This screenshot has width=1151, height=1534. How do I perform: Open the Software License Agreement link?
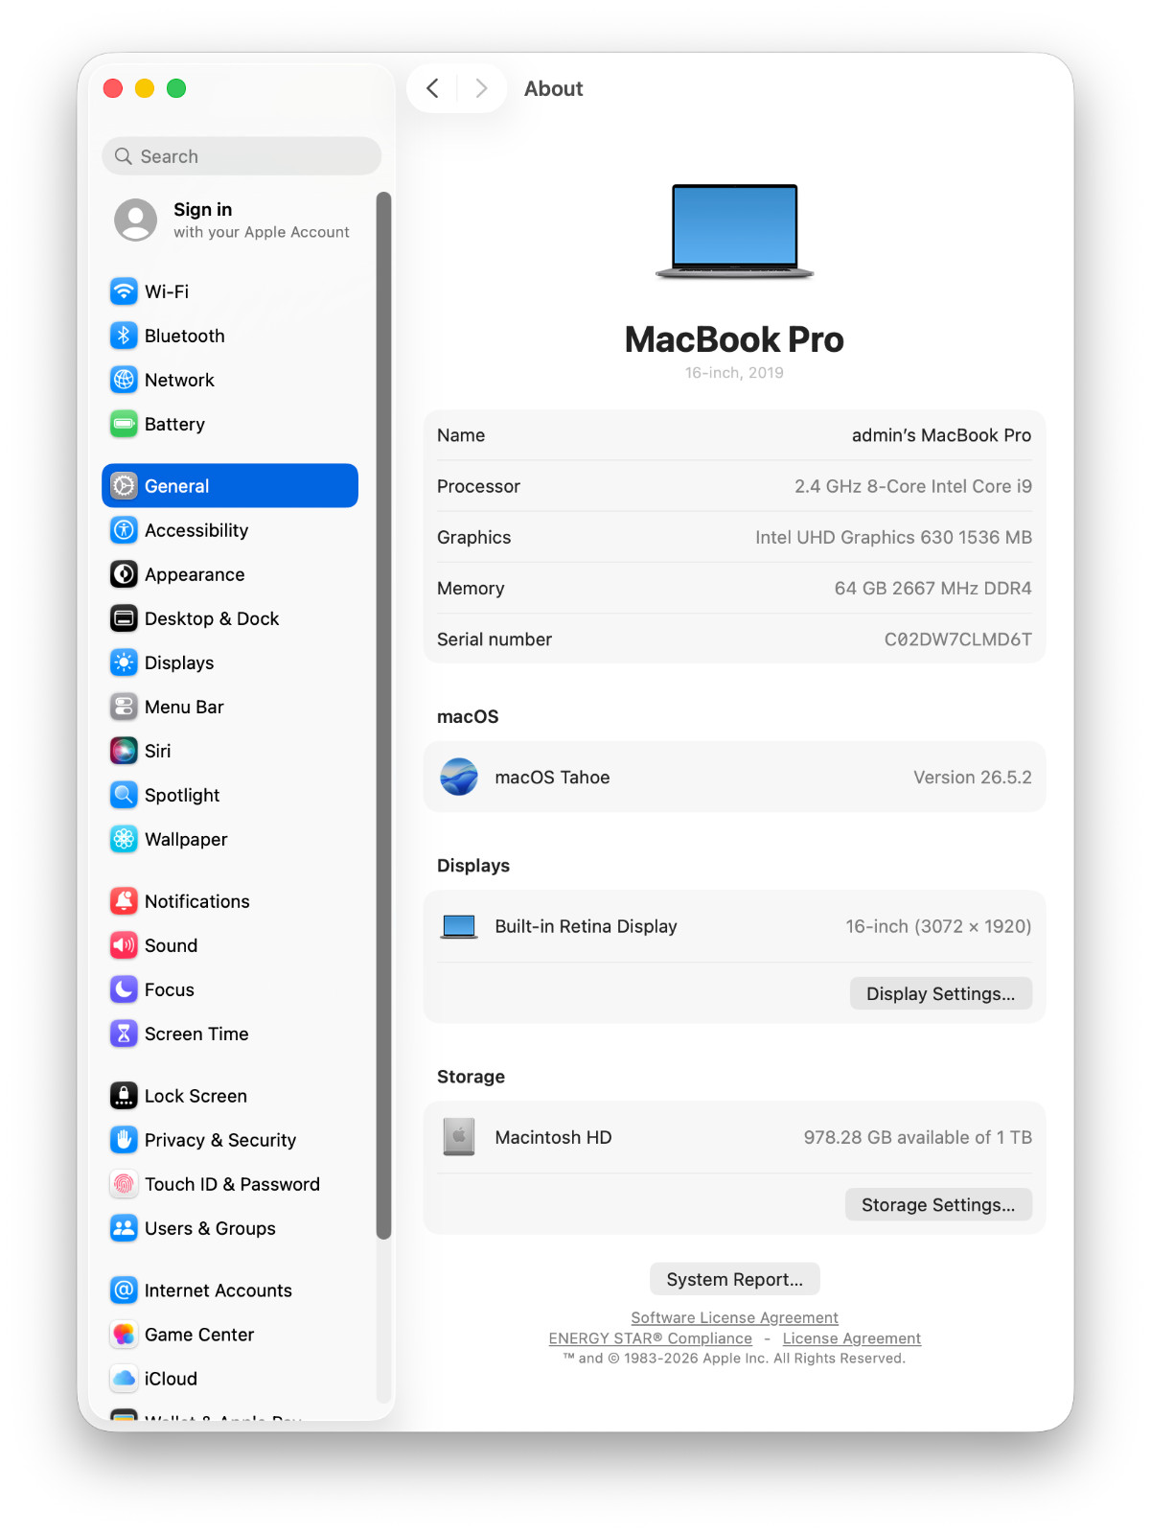734,1318
